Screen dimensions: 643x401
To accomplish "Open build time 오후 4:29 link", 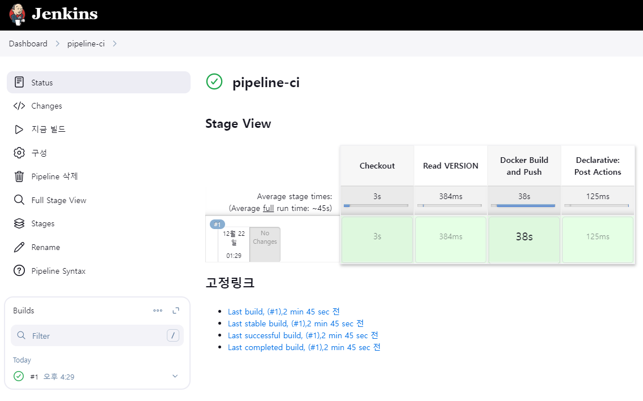I will point(59,377).
